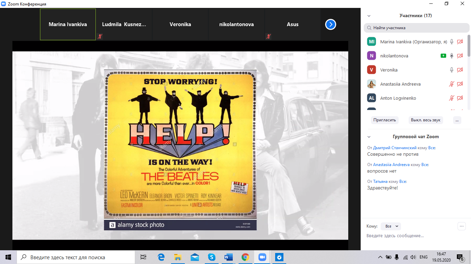Select the Asus video tile
The image size is (471, 264).
(x=293, y=24)
